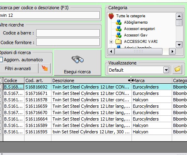187x155 pixels.
Task: Click Eurocylinders brand in S16816692 row
Action: (152, 87)
